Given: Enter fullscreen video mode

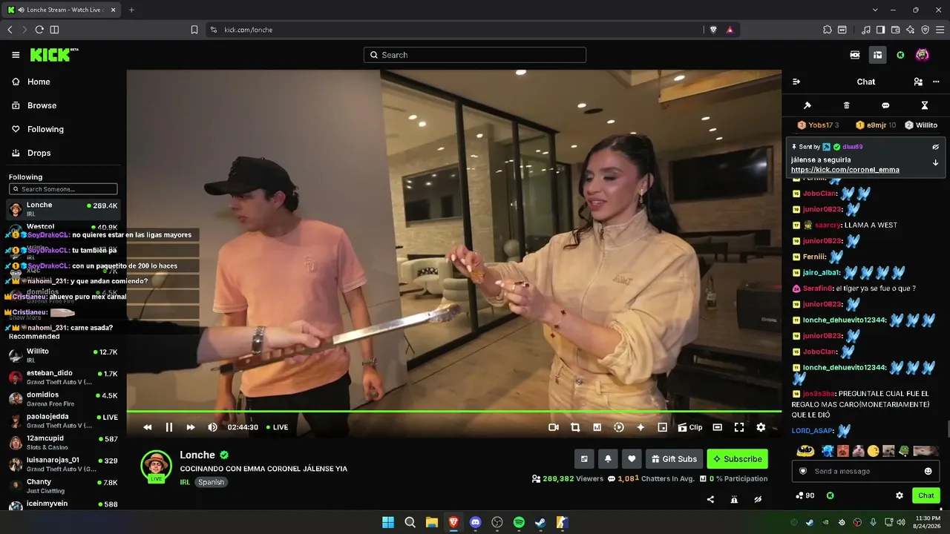Looking at the screenshot, I should coord(739,427).
